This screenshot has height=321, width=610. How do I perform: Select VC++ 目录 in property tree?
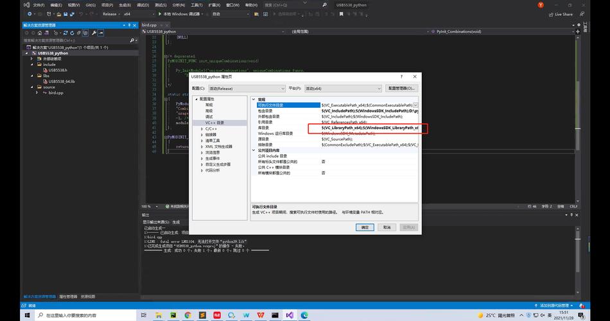point(214,123)
